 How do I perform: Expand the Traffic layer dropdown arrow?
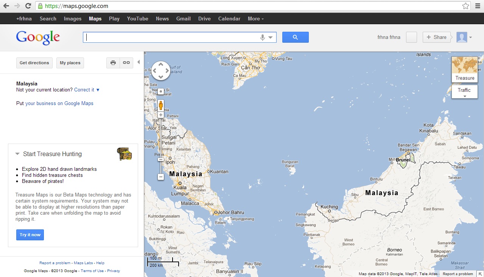pos(465,96)
